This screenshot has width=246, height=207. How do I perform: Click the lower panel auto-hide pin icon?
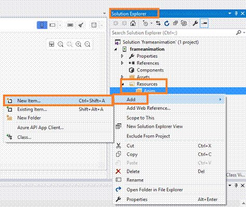pos(236,185)
